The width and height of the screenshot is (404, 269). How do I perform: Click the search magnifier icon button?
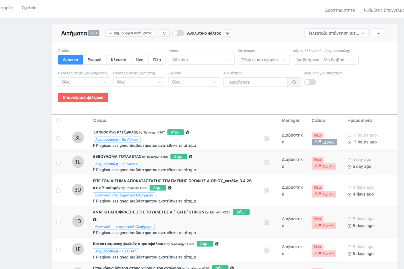pyautogui.click(x=294, y=82)
